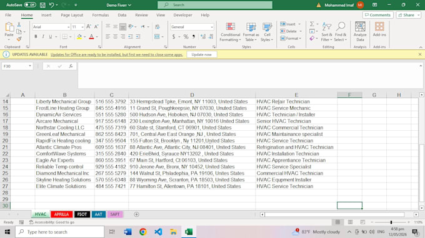Image resolution: width=425 pixels, height=238 pixels.
Task: Open Word from the taskbar
Action: (x=127, y=232)
